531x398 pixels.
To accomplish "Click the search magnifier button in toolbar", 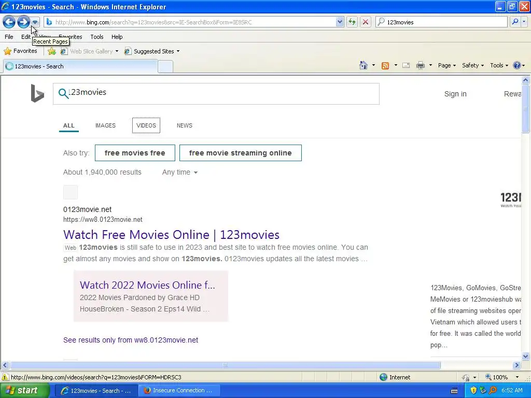I will coord(515,22).
